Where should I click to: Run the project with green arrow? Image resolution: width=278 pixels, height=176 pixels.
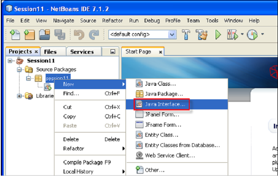point(218,35)
